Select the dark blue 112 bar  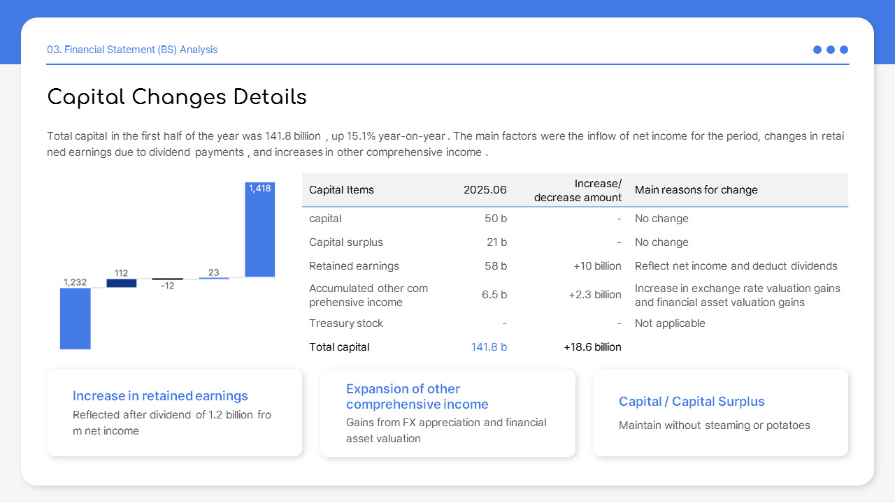[121, 283]
